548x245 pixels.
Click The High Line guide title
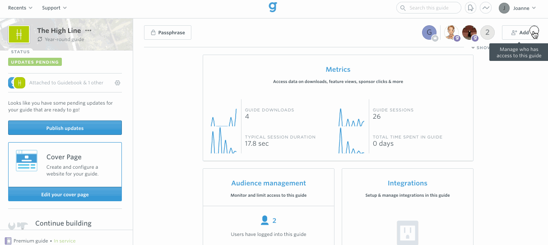pos(59,31)
